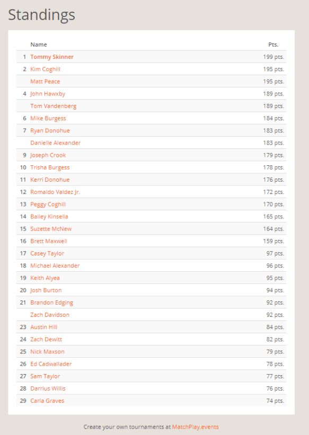Image resolution: width=309 pixels, height=435 pixels.
Task: Sort standings by the Pts. column
Action: [x=275, y=45]
